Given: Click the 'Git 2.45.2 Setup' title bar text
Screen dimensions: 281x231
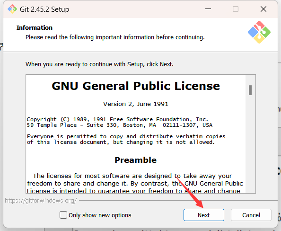Looking at the screenshot, I should [x=44, y=9].
